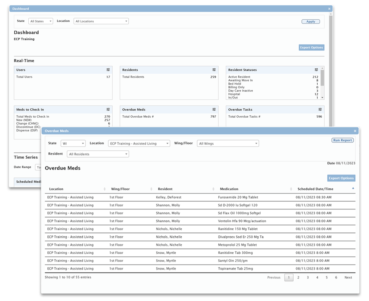Go to page 3 of results
The width and height of the screenshot is (369, 301).
coord(307,278)
